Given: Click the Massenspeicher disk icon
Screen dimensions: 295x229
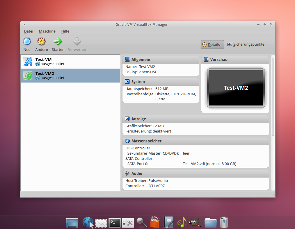Looking at the screenshot, I should click(x=127, y=141).
